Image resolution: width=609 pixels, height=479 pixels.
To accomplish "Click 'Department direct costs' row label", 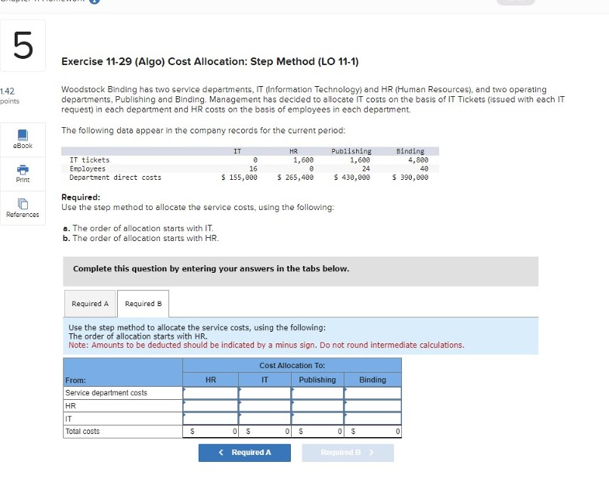I will point(116,177).
